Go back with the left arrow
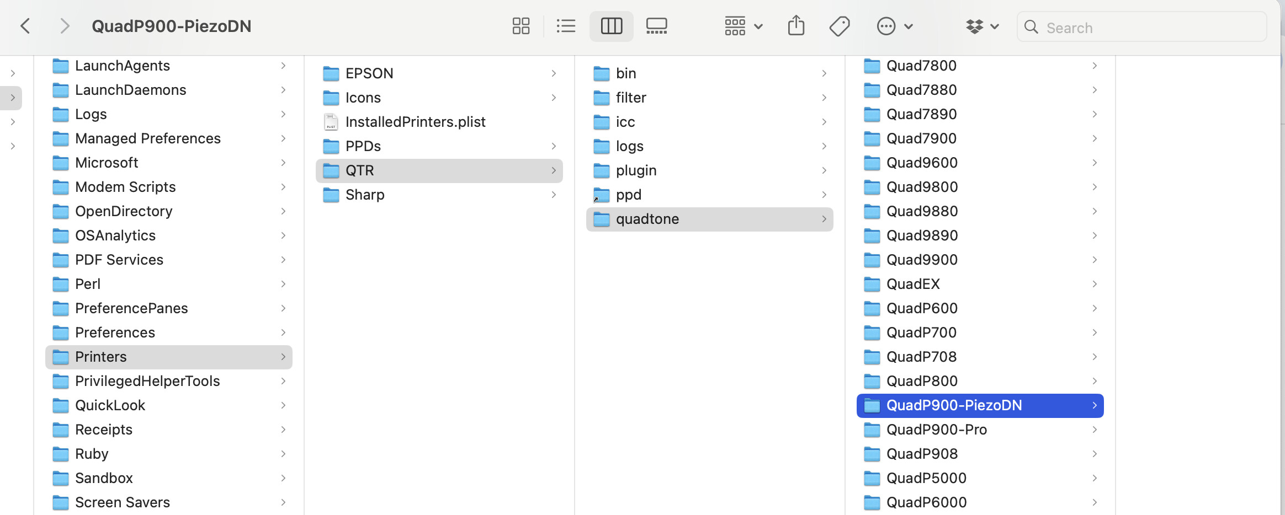Image resolution: width=1285 pixels, height=515 pixels. 25,26
